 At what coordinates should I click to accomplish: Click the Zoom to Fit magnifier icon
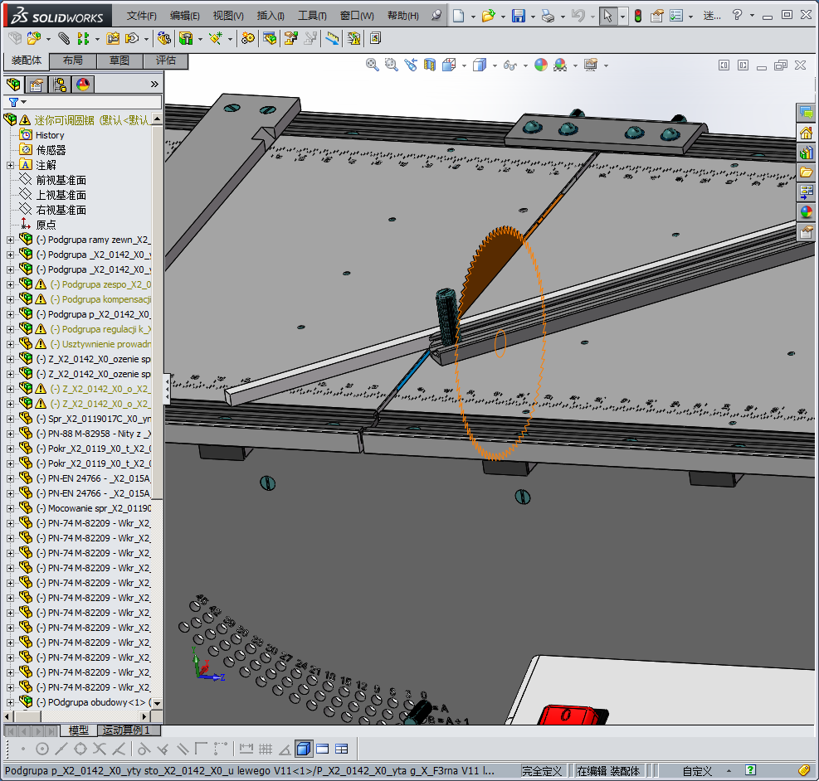tap(373, 65)
